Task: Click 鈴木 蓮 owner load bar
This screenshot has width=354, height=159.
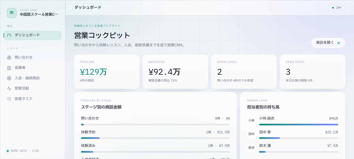Action: pyautogui.click(x=299, y=152)
